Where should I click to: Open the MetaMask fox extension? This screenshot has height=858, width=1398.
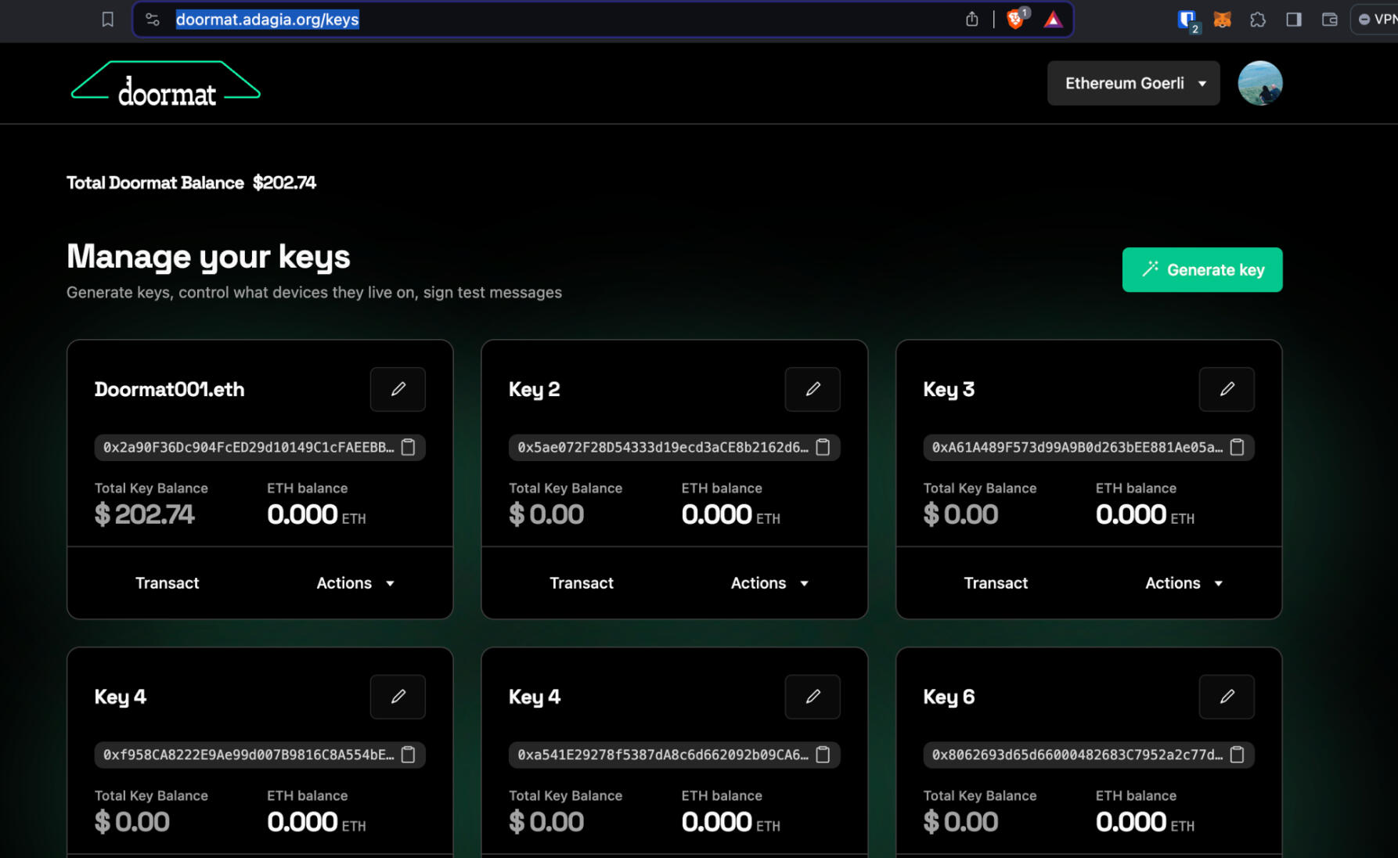click(1222, 20)
